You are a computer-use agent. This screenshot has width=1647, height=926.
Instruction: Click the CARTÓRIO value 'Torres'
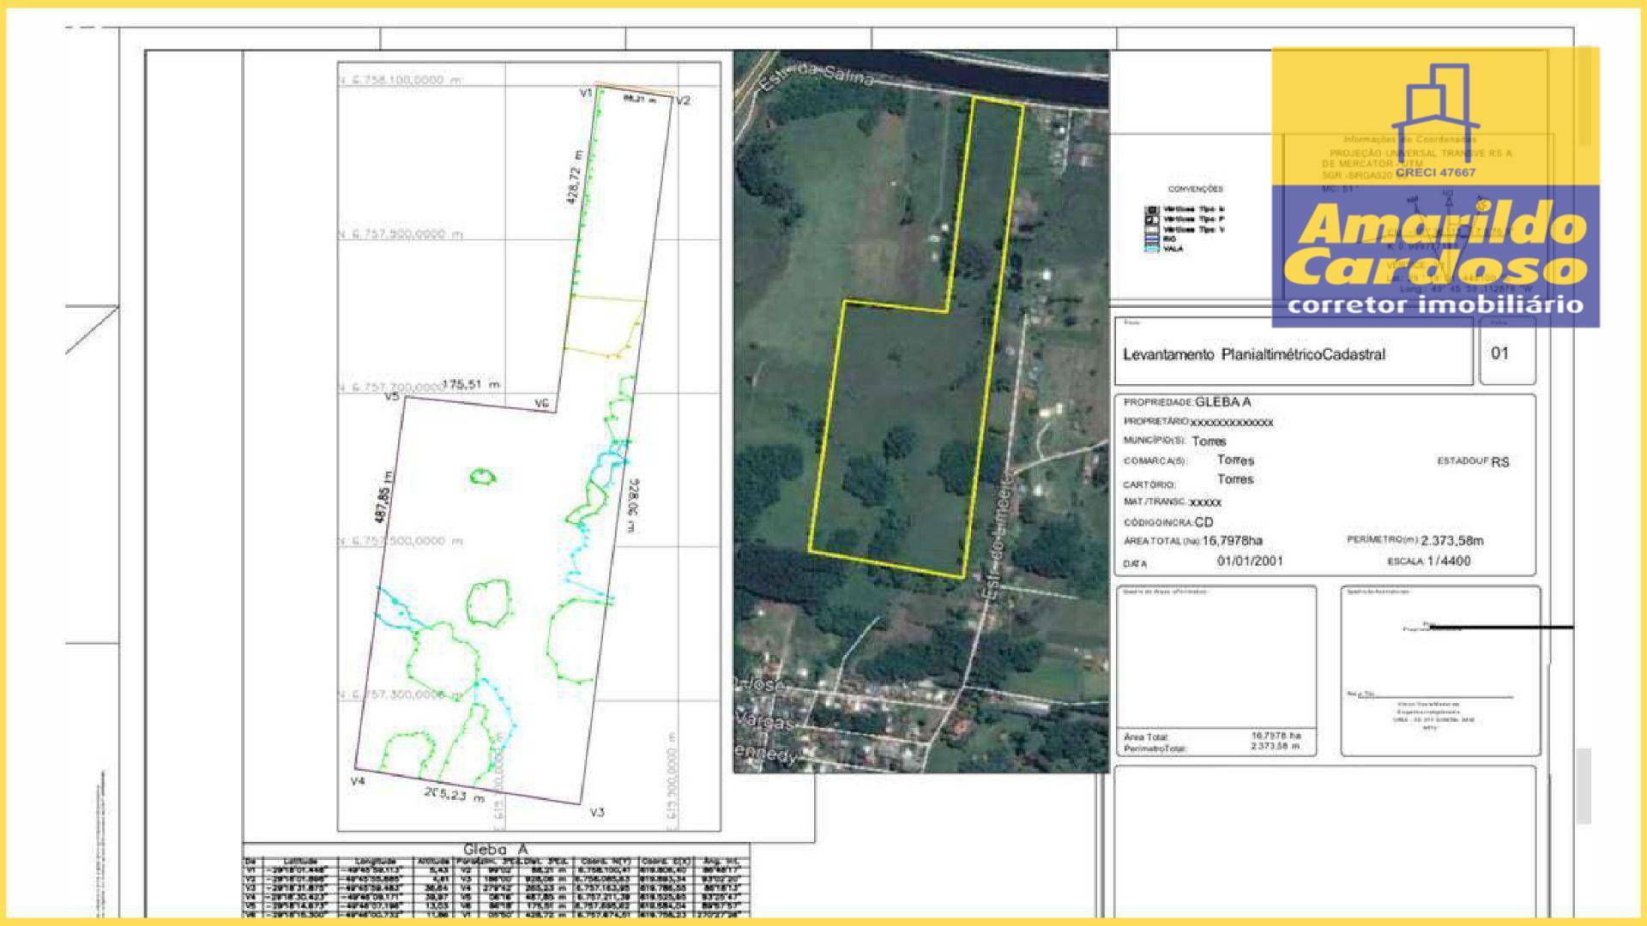pos(1235,479)
